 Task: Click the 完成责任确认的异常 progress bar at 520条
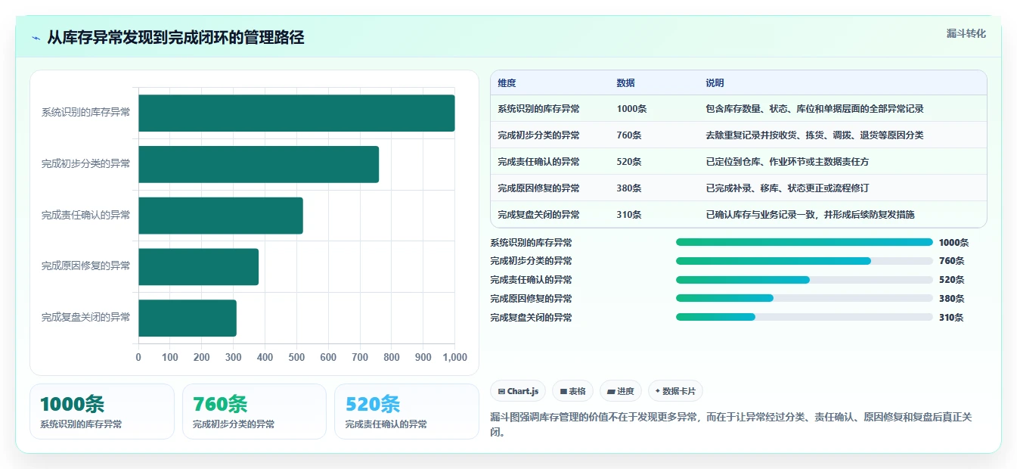805,280
